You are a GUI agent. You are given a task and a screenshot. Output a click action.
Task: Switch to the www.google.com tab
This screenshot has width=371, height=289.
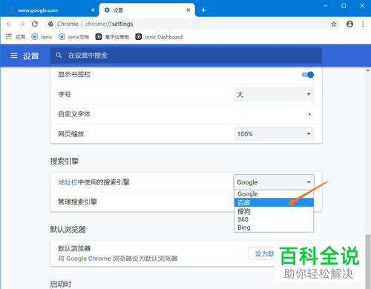click(50, 10)
